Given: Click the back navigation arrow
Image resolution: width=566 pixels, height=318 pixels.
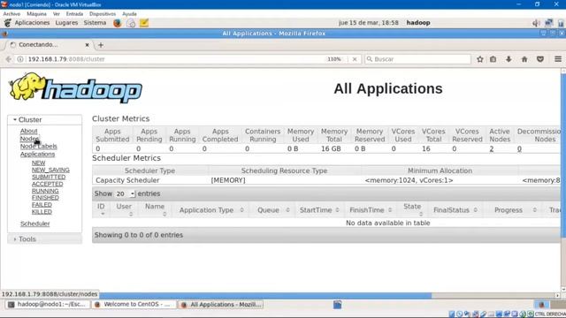Looking at the screenshot, I should click(9, 59).
